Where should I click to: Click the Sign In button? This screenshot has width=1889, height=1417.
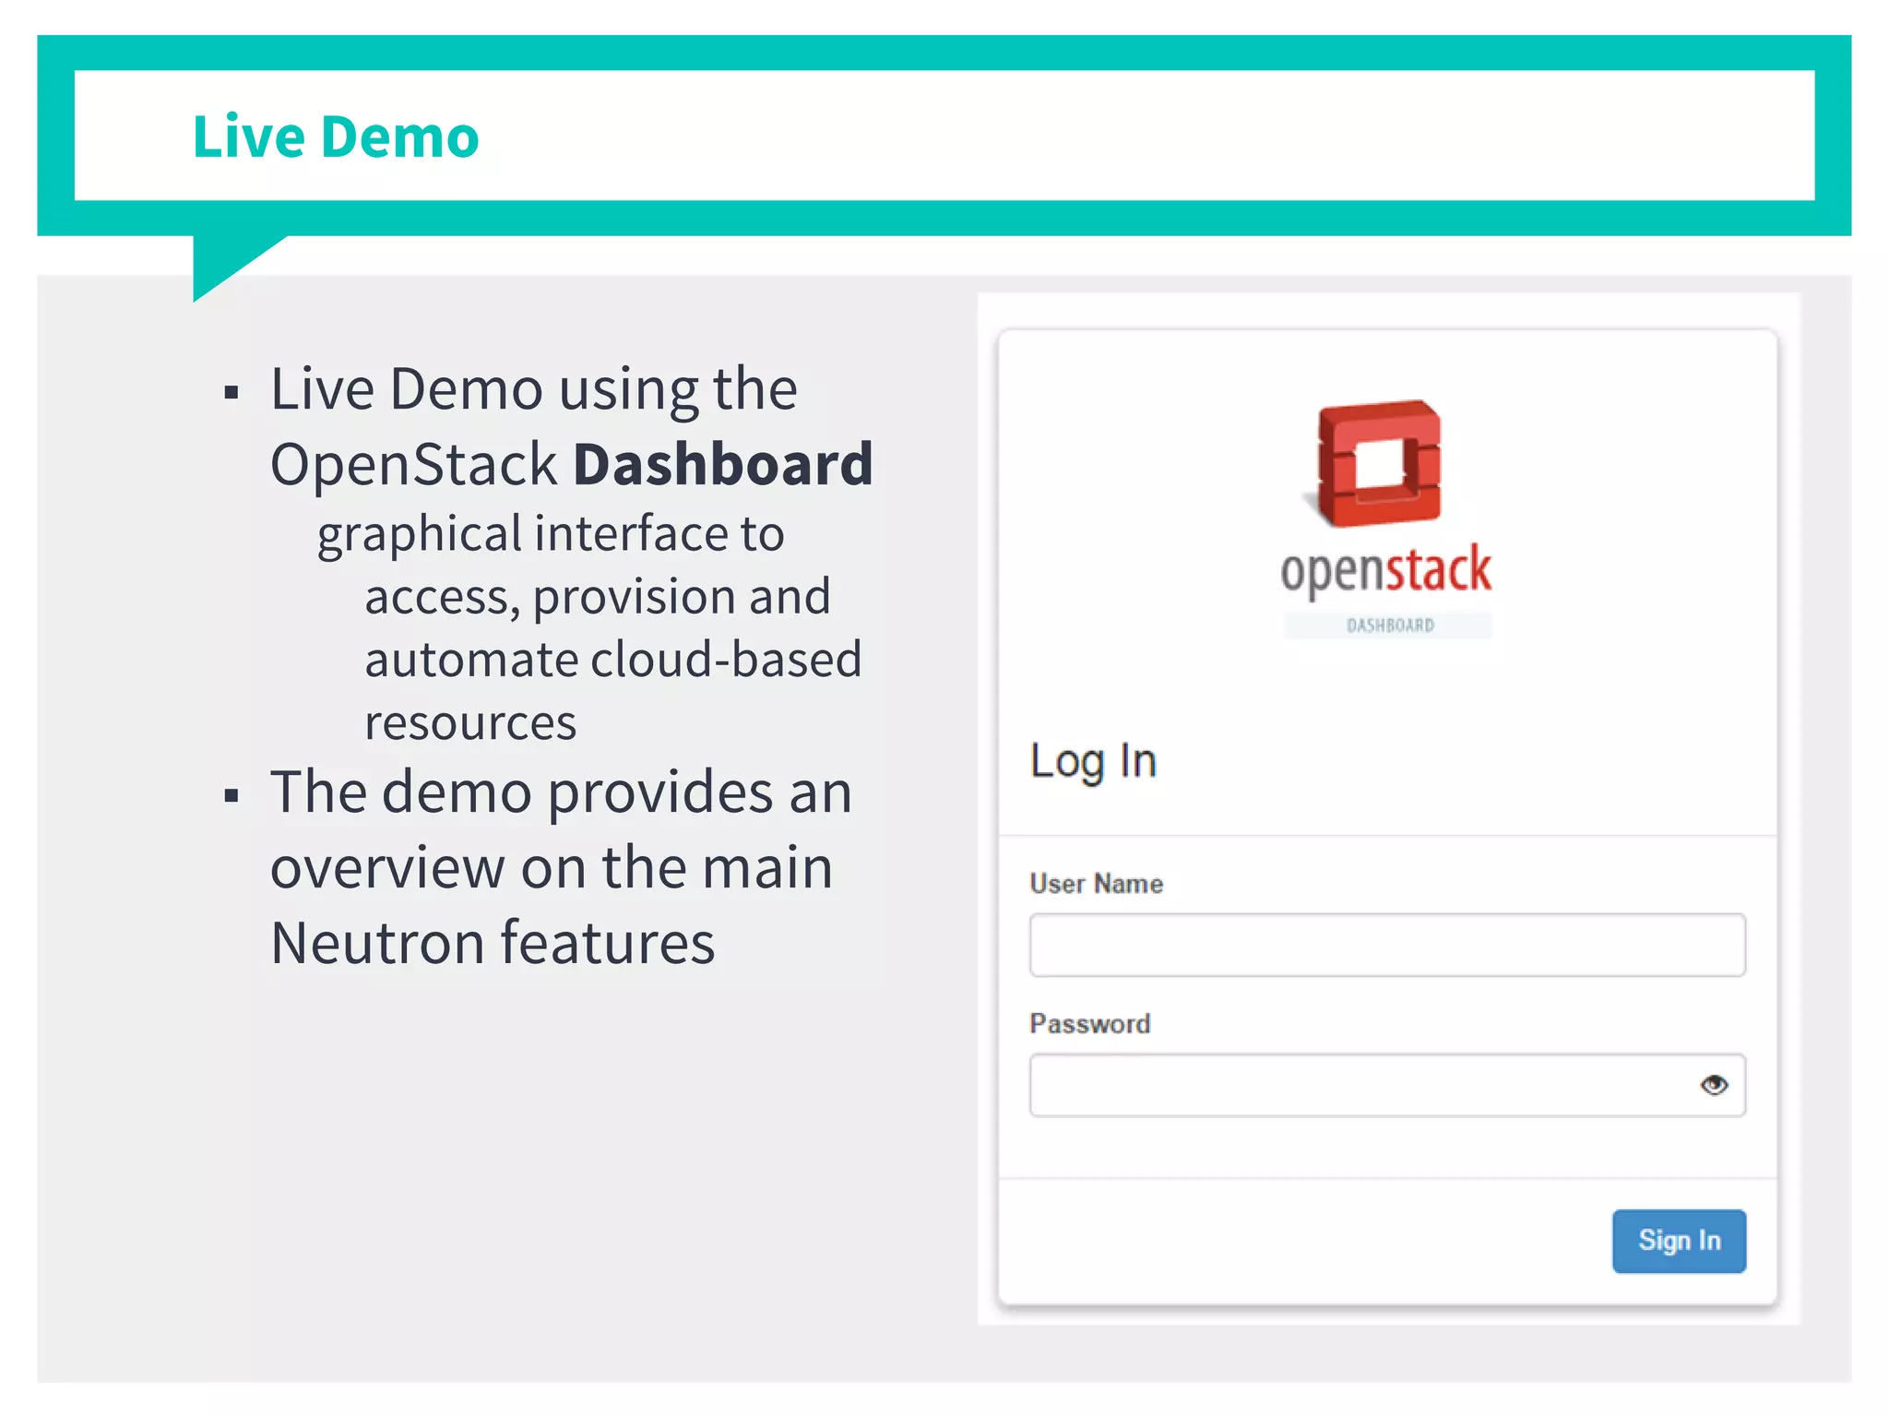(x=1679, y=1241)
